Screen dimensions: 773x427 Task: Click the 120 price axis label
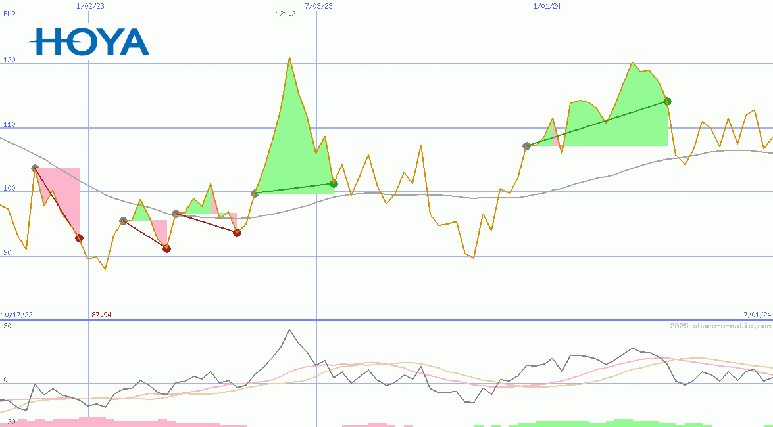coord(9,60)
